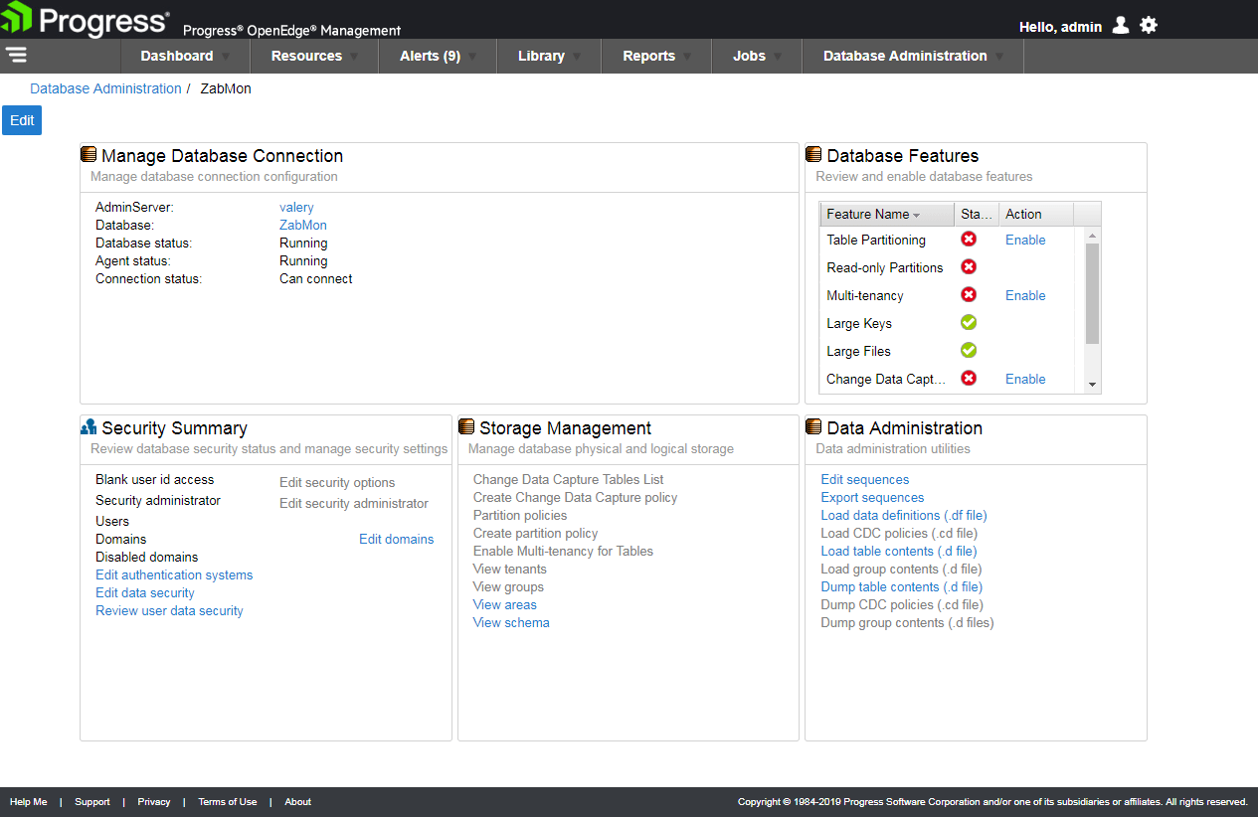Click the greyed-out Edit security administrator text

(x=354, y=503)
